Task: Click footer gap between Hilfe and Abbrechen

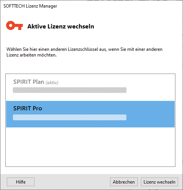Action: [72, 182]
